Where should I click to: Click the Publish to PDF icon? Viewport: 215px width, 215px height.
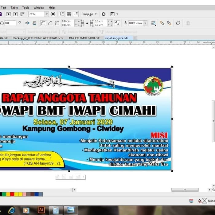(22, 14)
